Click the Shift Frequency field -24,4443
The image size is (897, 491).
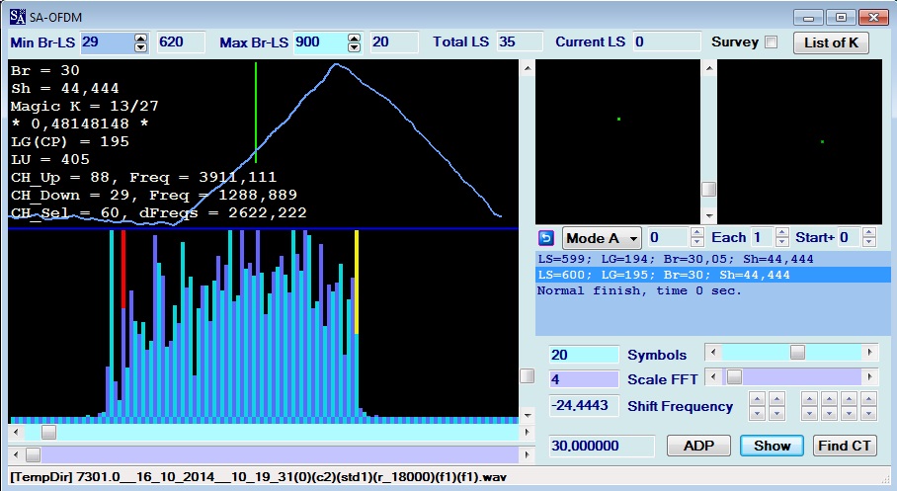point(584,406)
